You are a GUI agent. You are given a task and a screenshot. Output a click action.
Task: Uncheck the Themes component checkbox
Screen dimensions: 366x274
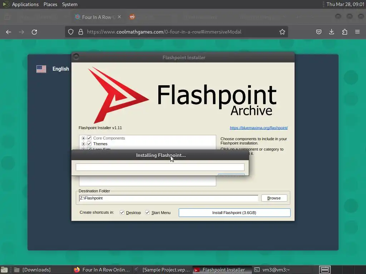89,144
